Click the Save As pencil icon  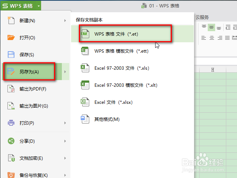click(x=11, y=72)
